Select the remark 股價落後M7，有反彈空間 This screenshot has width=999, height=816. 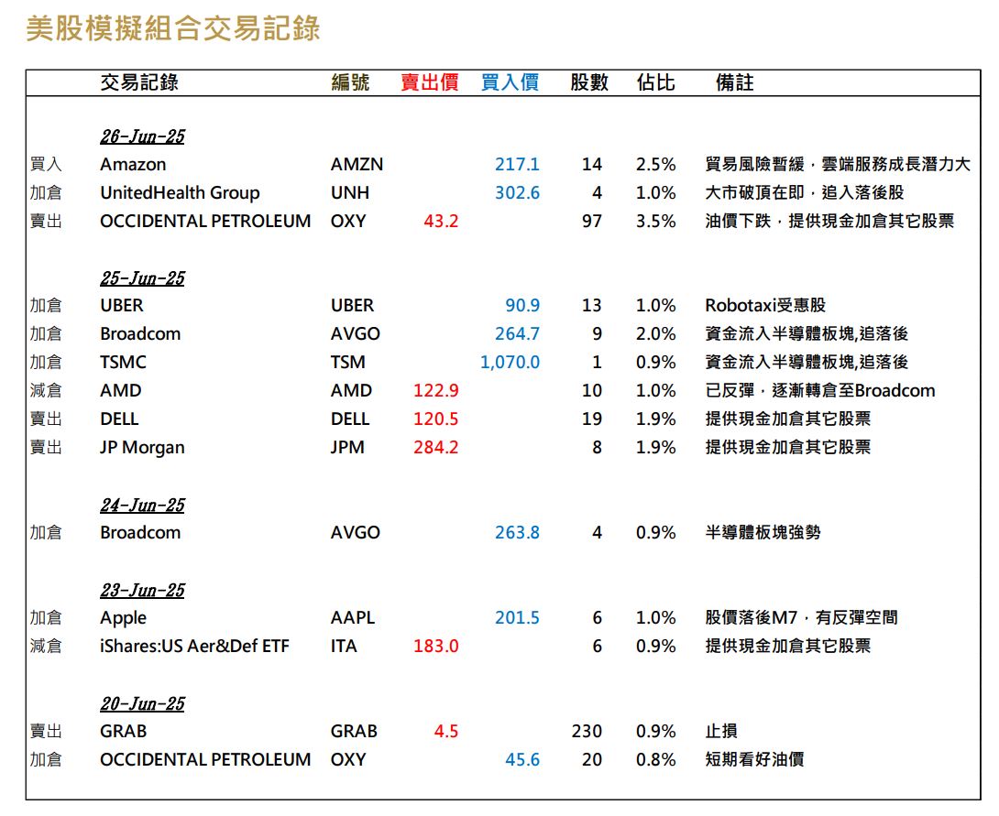coord(802,617)
